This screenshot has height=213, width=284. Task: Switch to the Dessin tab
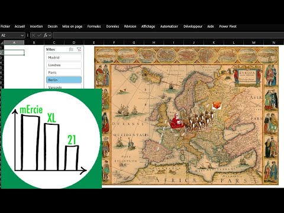click(53, 27)
